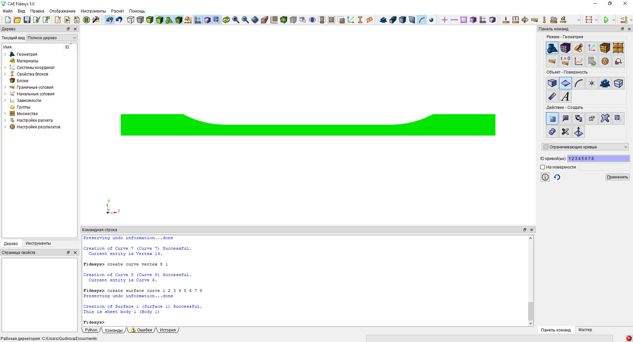Choose the Delete X action icon
The width and height of the screenshot is (633, 342).
click(x=605, y=118)
